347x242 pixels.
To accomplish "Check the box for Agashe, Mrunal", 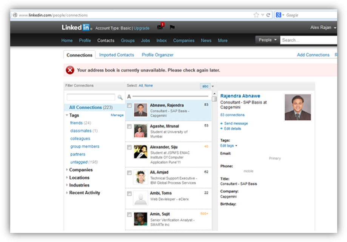I will tap(129, 126).
